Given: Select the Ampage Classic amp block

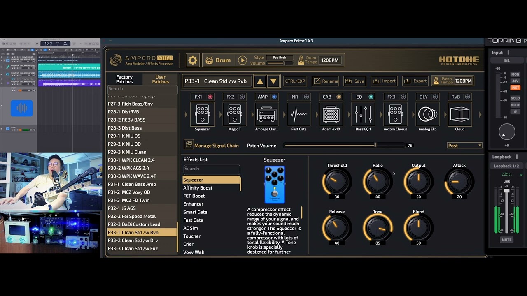Looking at the screenshot, I should (x=266, y=114).
